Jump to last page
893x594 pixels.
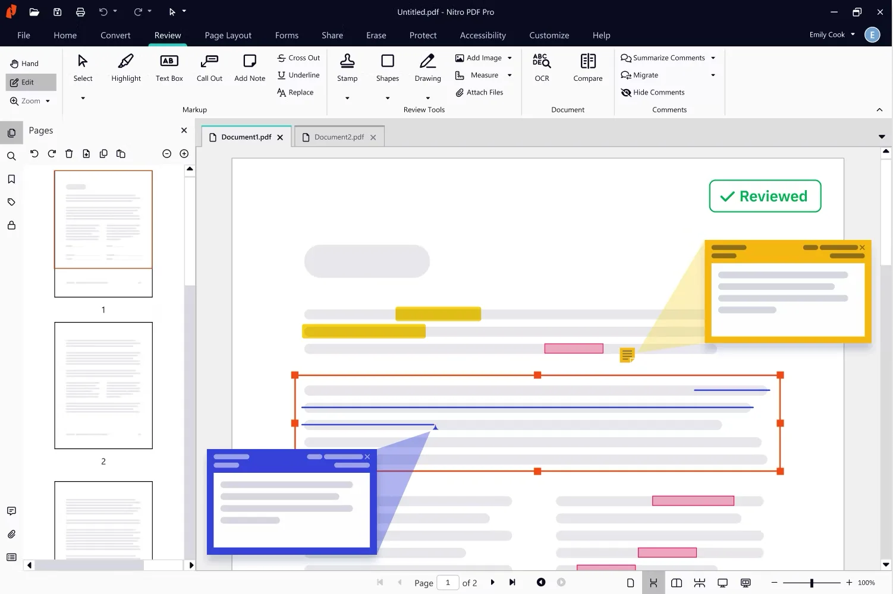(x=512, y=582)
